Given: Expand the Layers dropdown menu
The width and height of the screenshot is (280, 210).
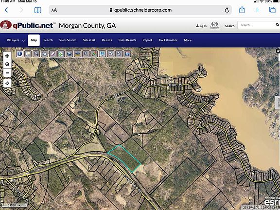Looking at the screenshot, I should coord(16,40).
